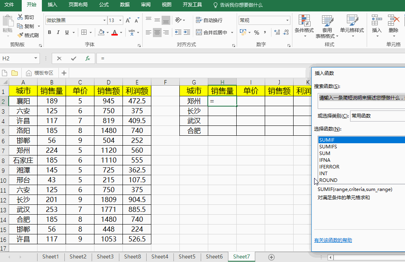This screenshot has width=405, height=262.
Task: Click the fx insert function icon
Action: [88, 58]
